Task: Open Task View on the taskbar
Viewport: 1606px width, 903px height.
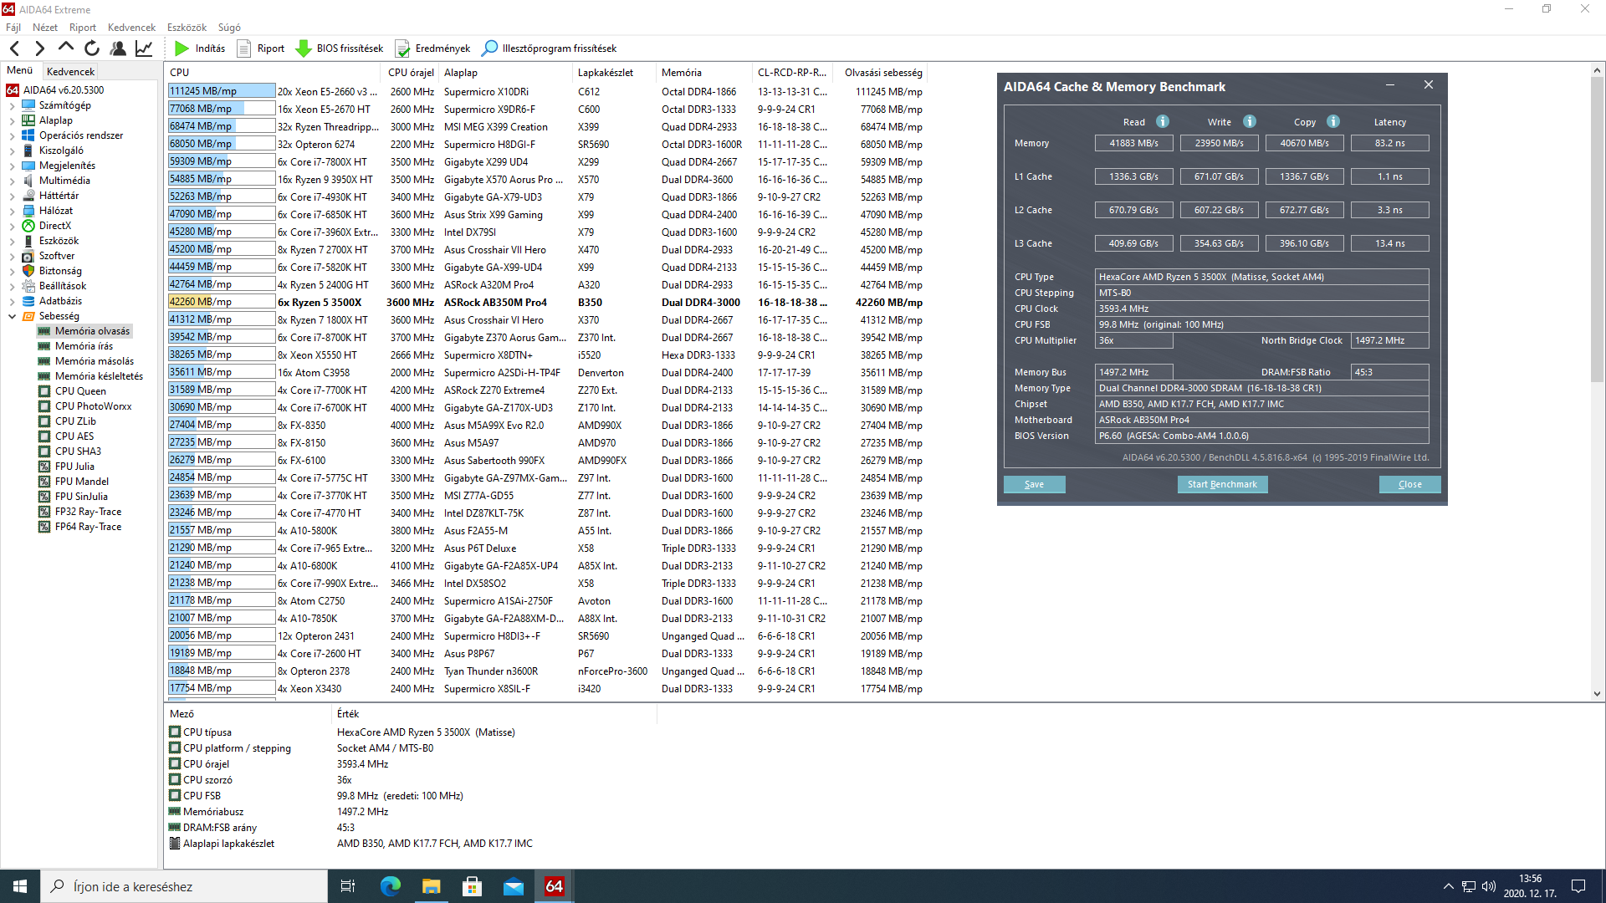Action: [x=348, y=886]
